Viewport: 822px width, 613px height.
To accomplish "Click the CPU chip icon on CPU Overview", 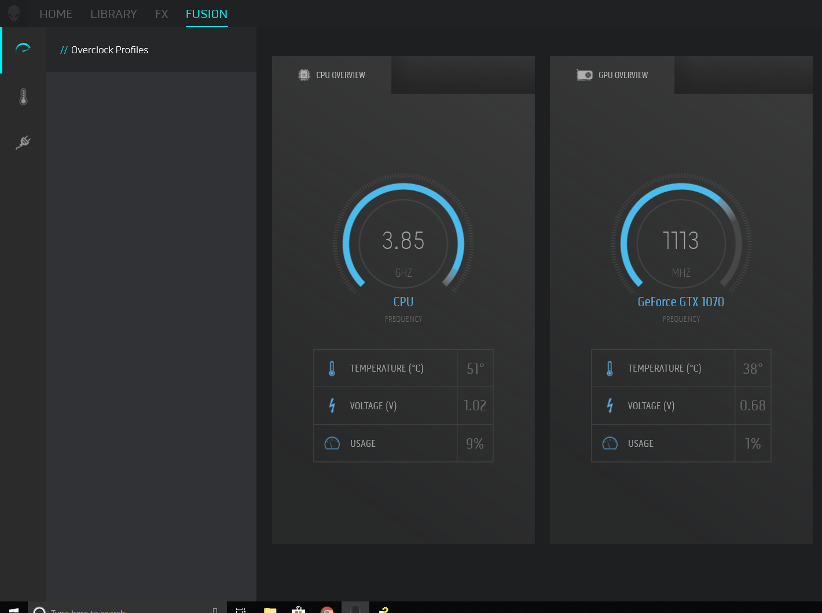I will point(303,75).
